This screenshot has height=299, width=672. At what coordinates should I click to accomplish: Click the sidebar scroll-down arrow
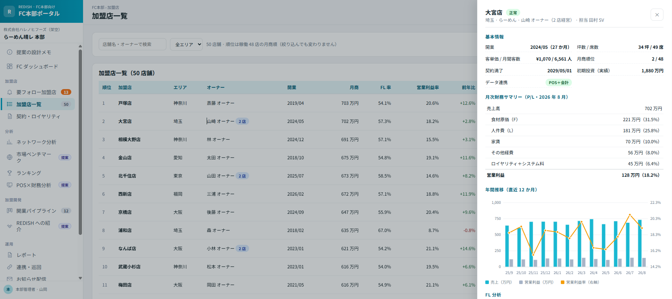coord(80,278)
